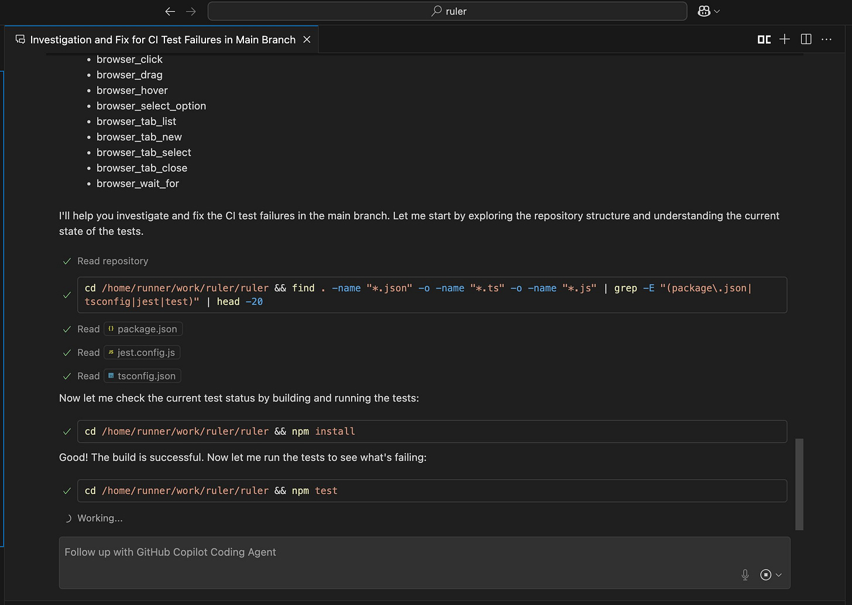Click the editor layout icon left of plus

click(x=764, y=39)
